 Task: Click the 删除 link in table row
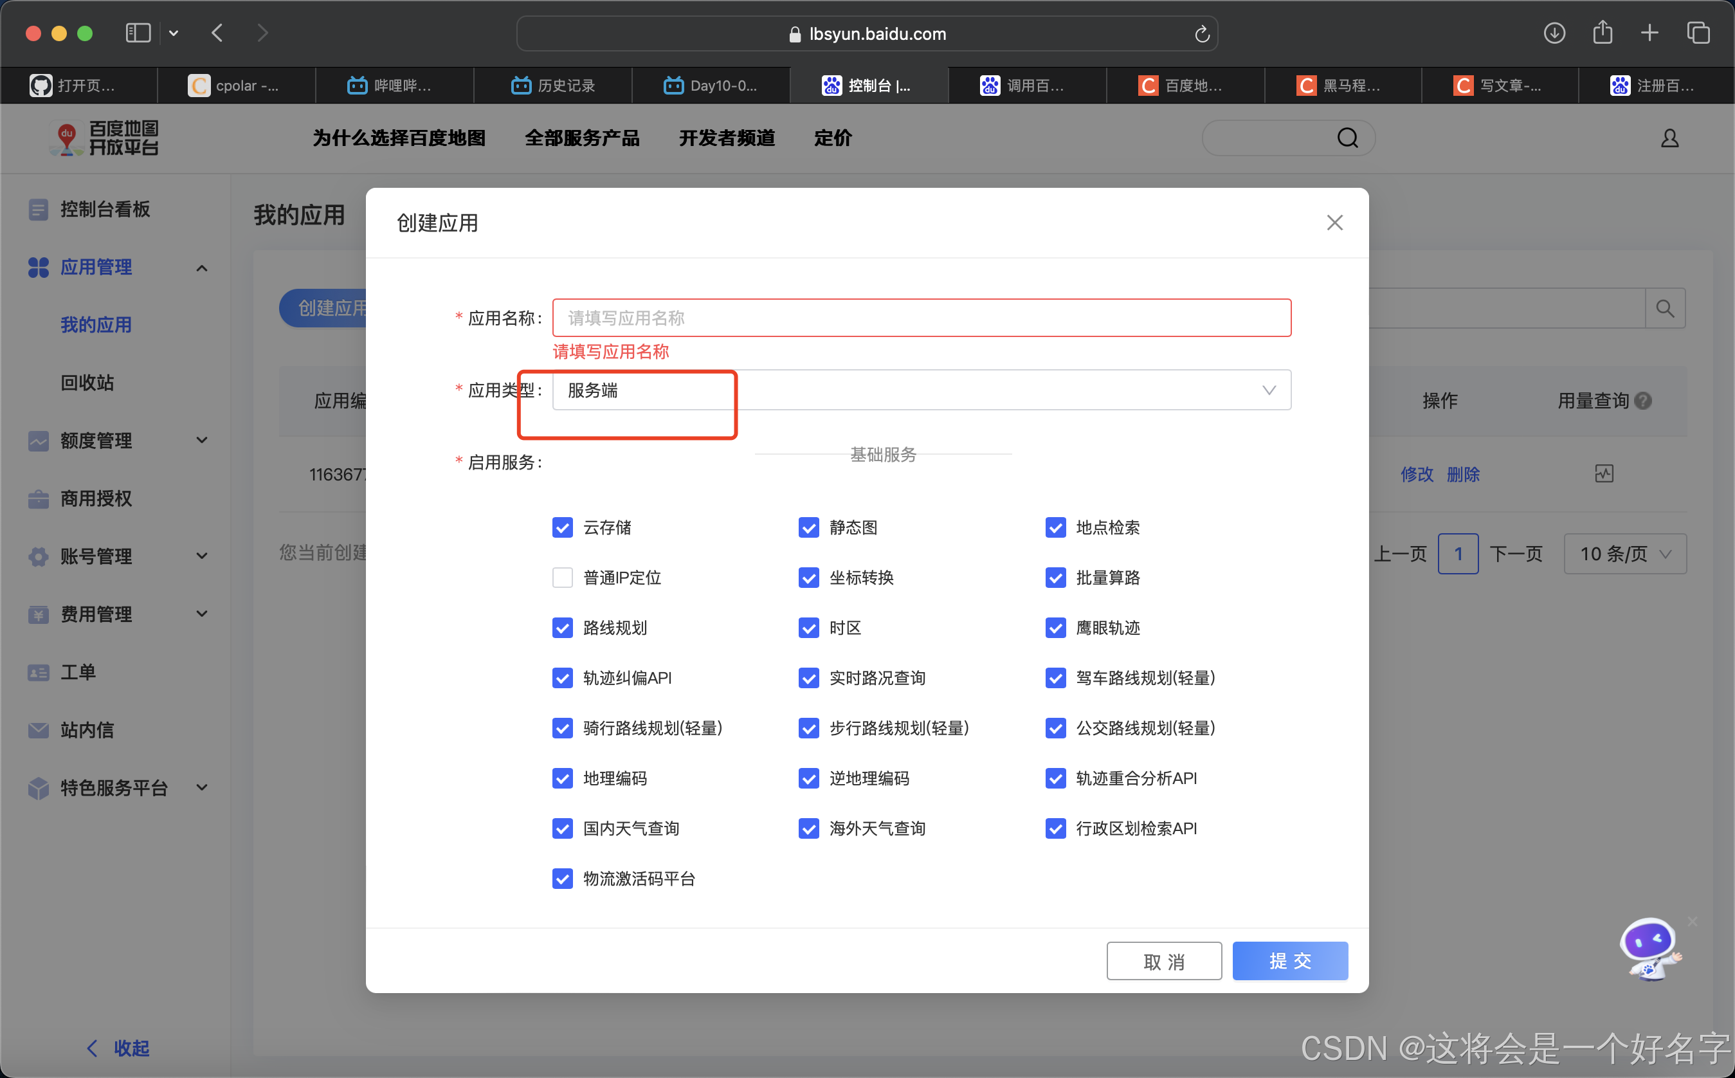click(1463, 475)
